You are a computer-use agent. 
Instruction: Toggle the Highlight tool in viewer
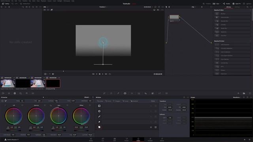tap(52, 10)
